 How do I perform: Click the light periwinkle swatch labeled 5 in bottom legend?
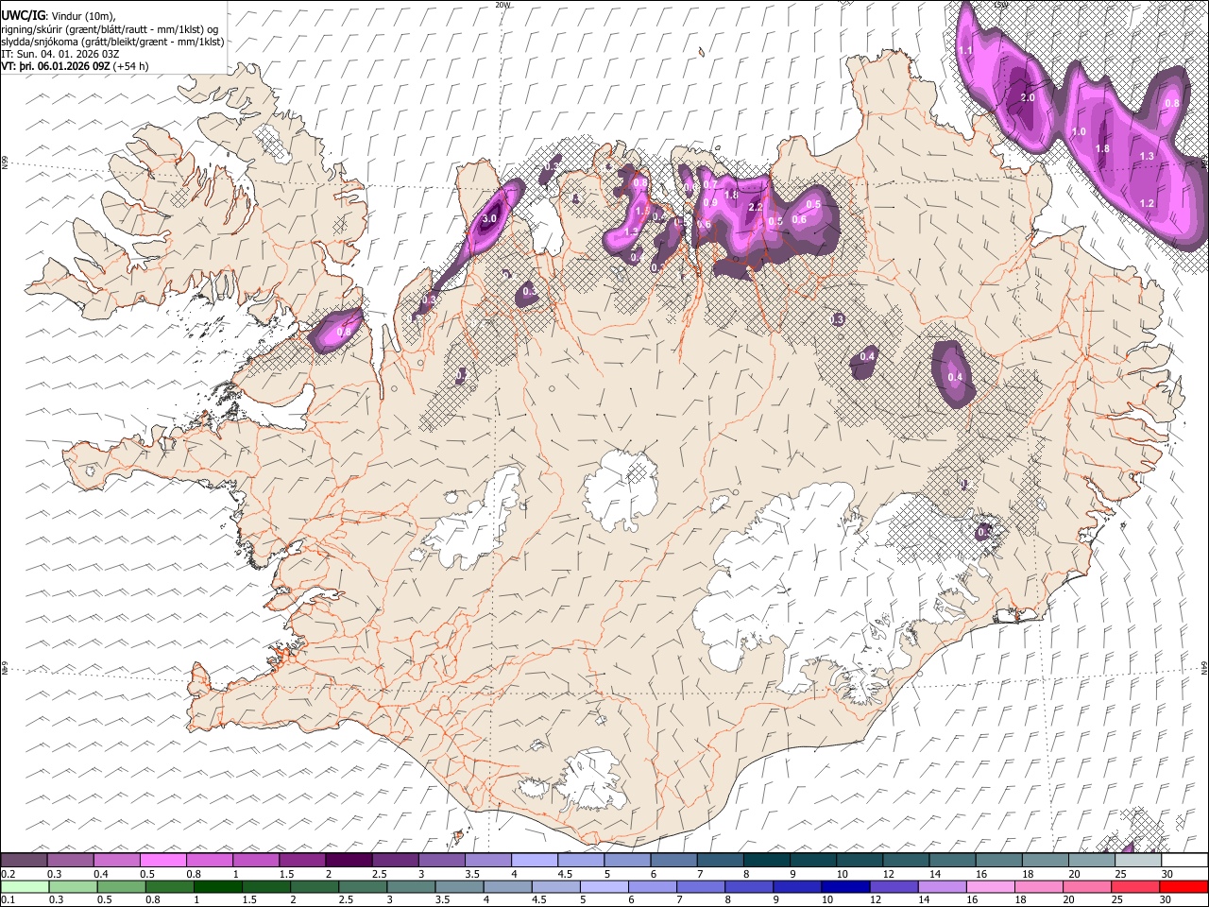click(604, 886)
